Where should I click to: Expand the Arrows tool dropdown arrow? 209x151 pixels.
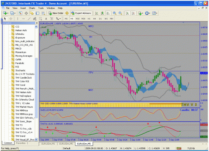60,19
